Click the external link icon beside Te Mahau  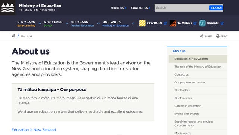pos(195,23)
